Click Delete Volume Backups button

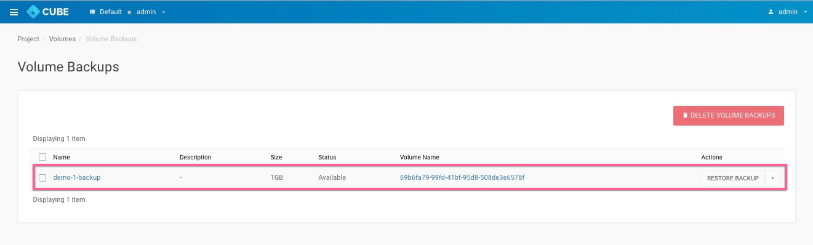point(729,115)
